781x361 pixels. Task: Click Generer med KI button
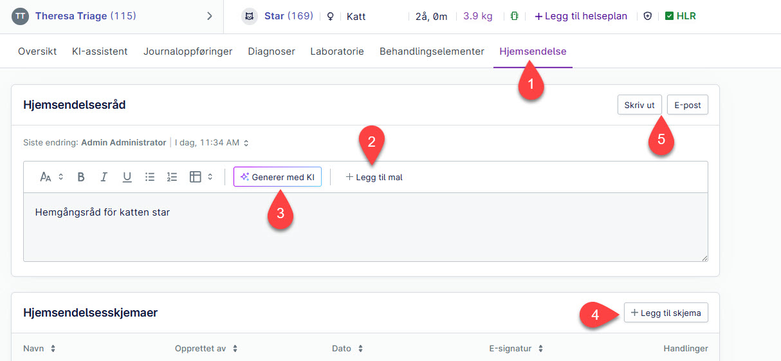(277, 177)
